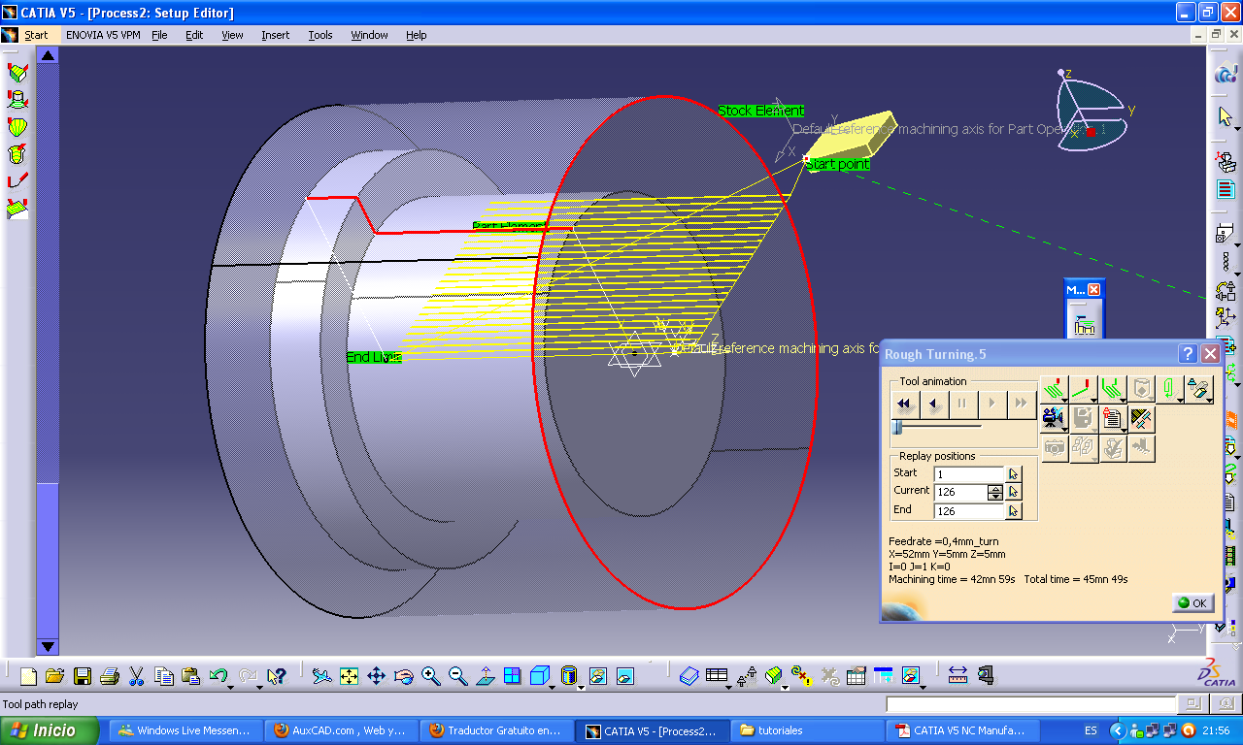
Task: Click the Rough Turning icon in small M palette
Action: point(1085,327)
